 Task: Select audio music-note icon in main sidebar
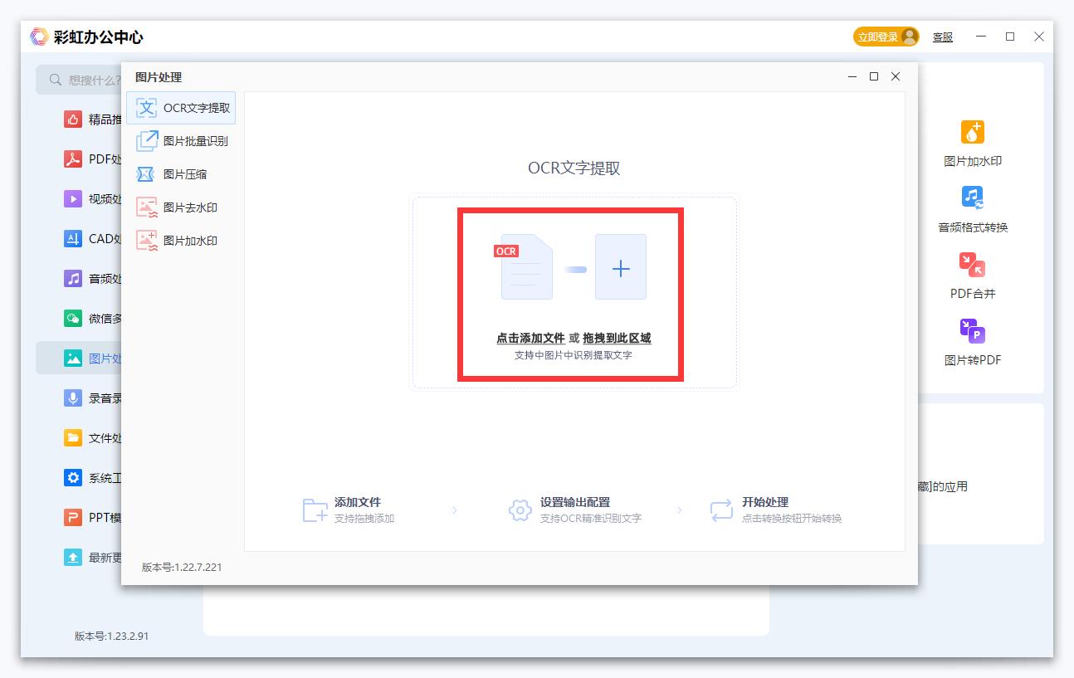pyautogui.click(x=73, y=278)
